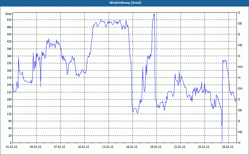The height and width of the screenshot is (155, 249).
Task: Click the 25.02.15 date label
Action: pyautogui.click(x=204, y=147)
